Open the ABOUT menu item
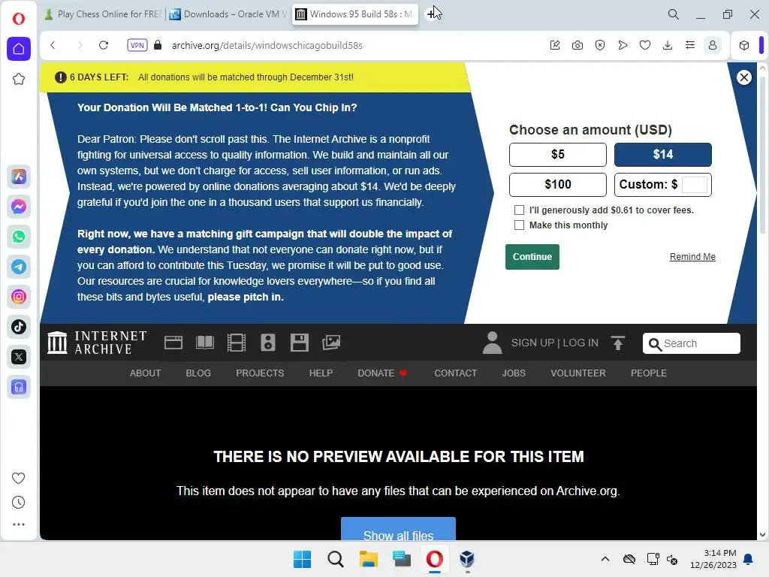Screen dimensions: 769x577 coord(145,373)
